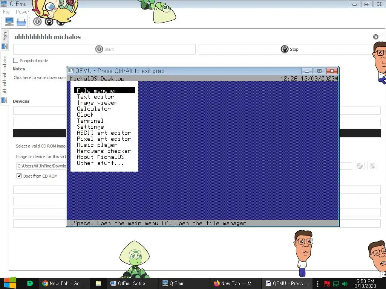Switch to the Main vertical tab
386x289 pixels.
point(5,39)
